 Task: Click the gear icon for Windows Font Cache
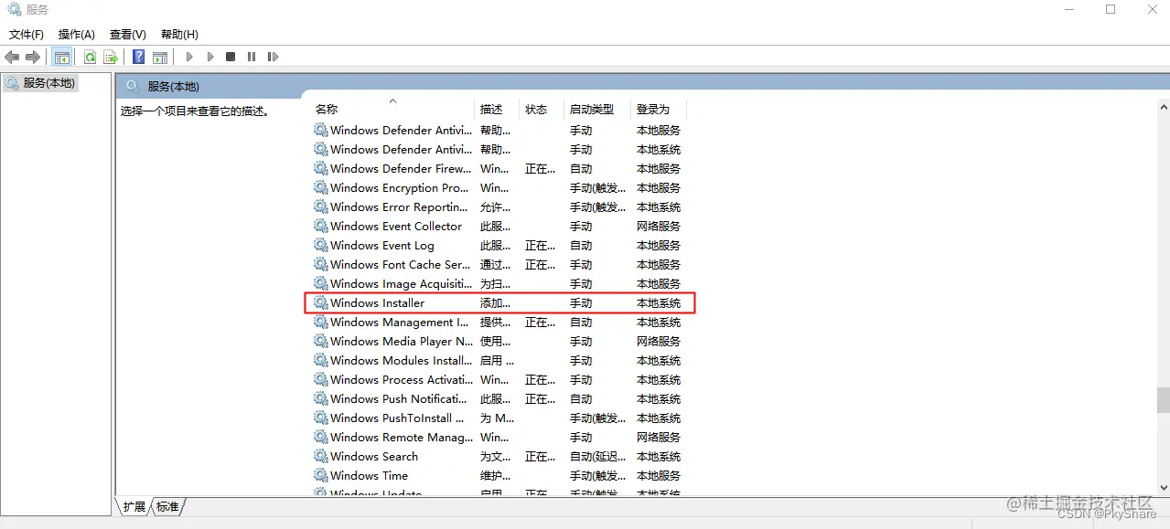320,264
